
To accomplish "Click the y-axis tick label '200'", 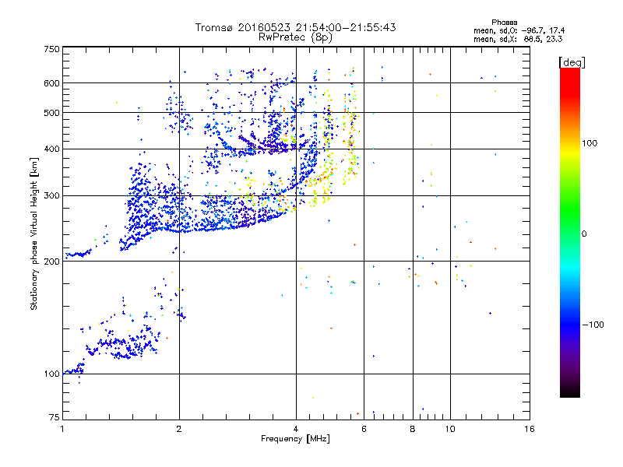I will tap(51, 262).
